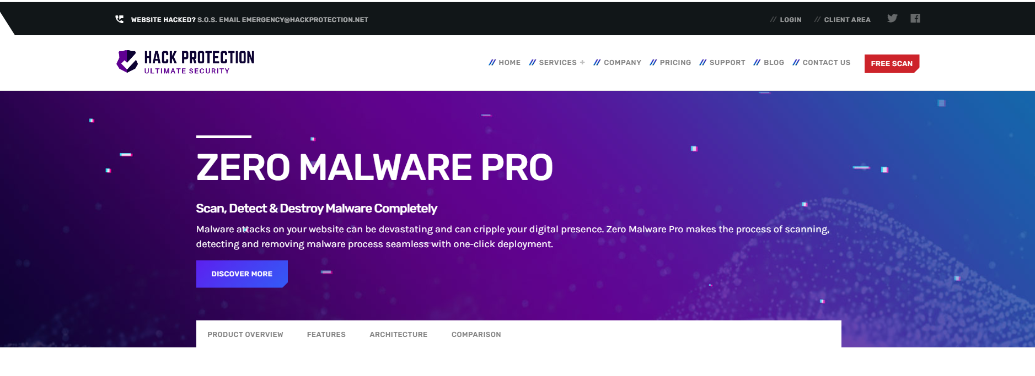Click the Hack Protection shield logo
Viewport: 1035px width, 376px height.
point(127,61)
